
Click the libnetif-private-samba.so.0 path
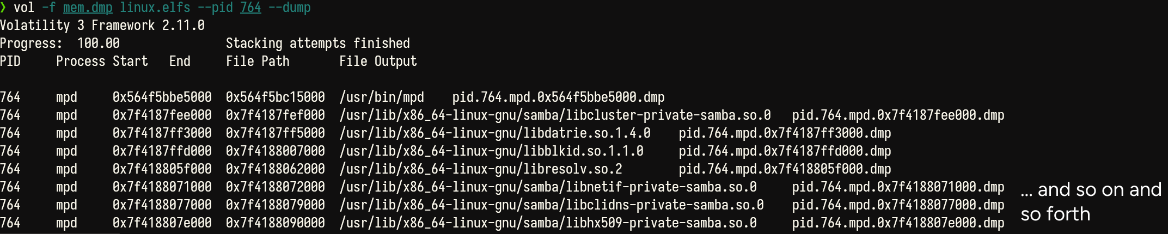548,187
